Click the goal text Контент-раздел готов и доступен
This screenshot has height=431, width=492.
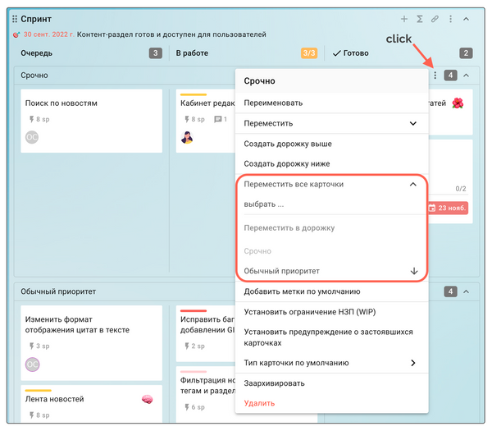[171, 34]
